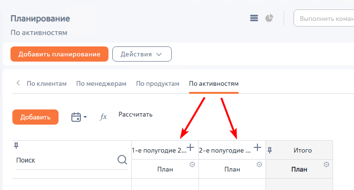
Task: Click the Планирование page title
Action: (40, 18)
